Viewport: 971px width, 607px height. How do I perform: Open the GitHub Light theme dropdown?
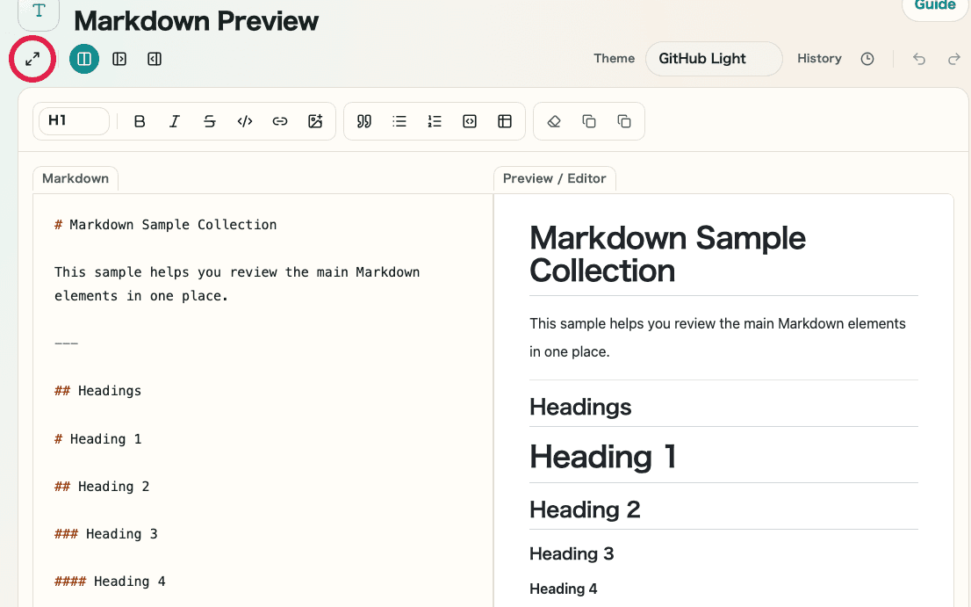click(x=713, y=59)
